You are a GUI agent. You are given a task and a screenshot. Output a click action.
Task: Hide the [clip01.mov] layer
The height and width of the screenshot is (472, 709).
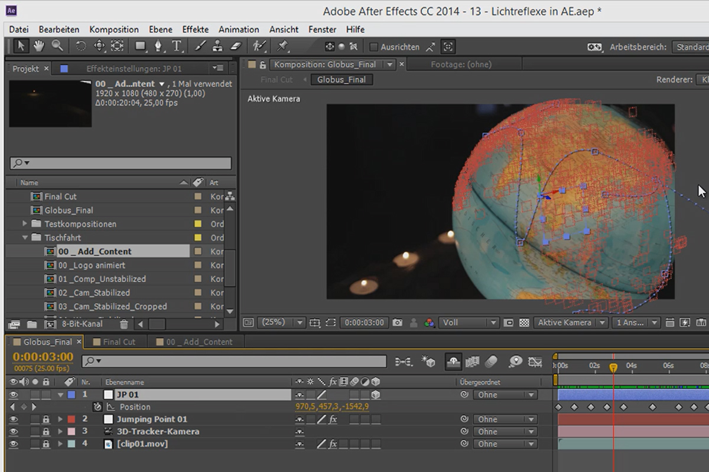(14, 444)
